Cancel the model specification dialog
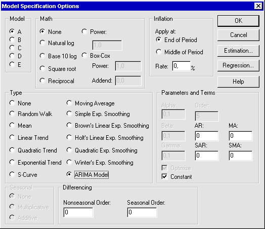This screenshot has height=229, width=265. (x=238, y=35)
